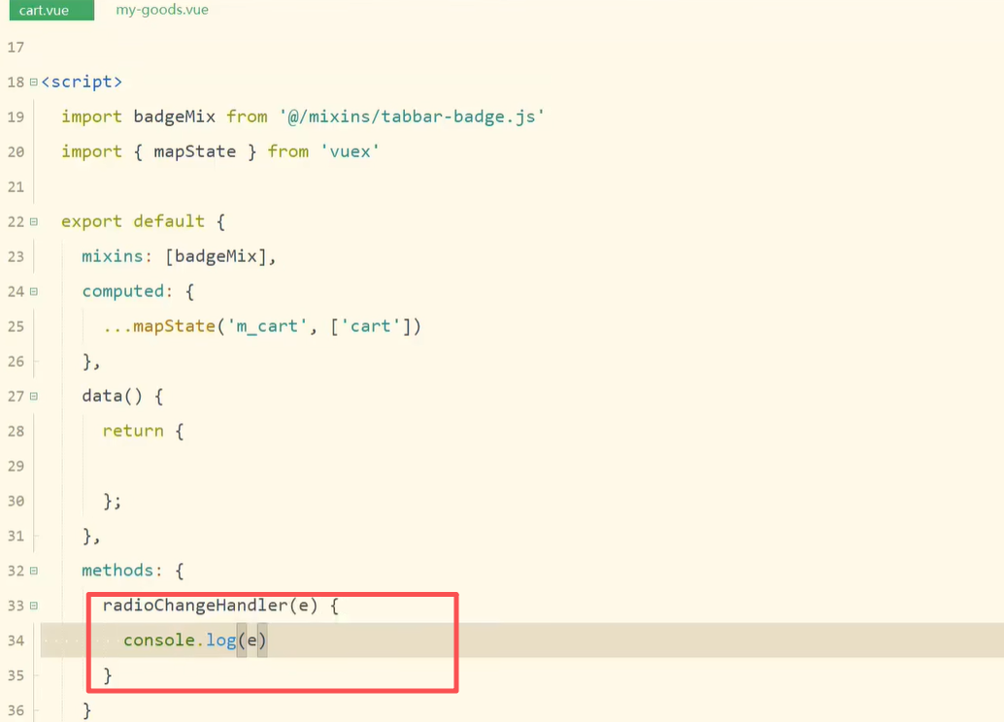Collapse the data() function fold on line 27
The height and width of the screenshot is (722, 1004).
(34, 397)
